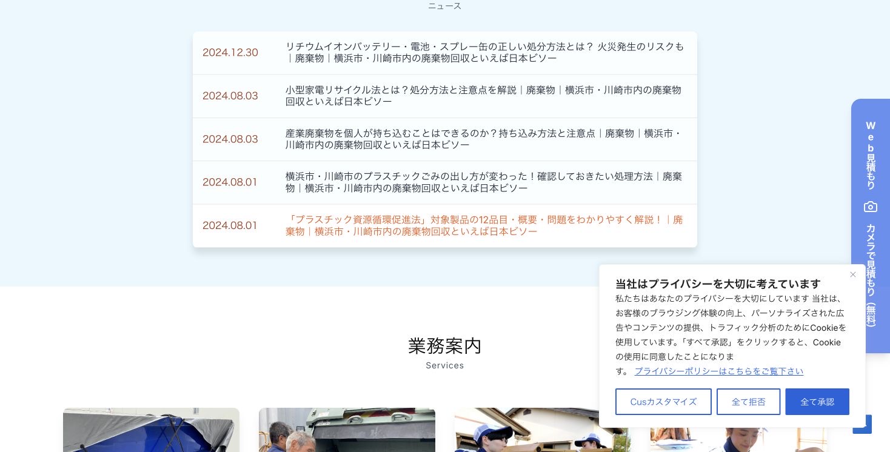The width and height of the screenshot is (890, 452).
Task: Open the blue tarp truck service thumbnail
Action: tap(151, 430)
